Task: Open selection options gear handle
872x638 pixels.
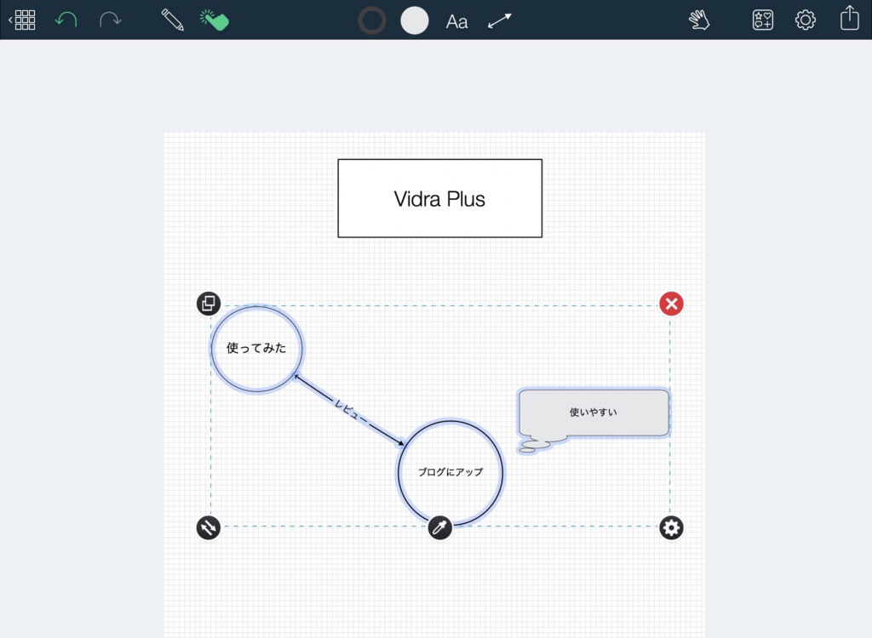Action: tap(671, 527)
